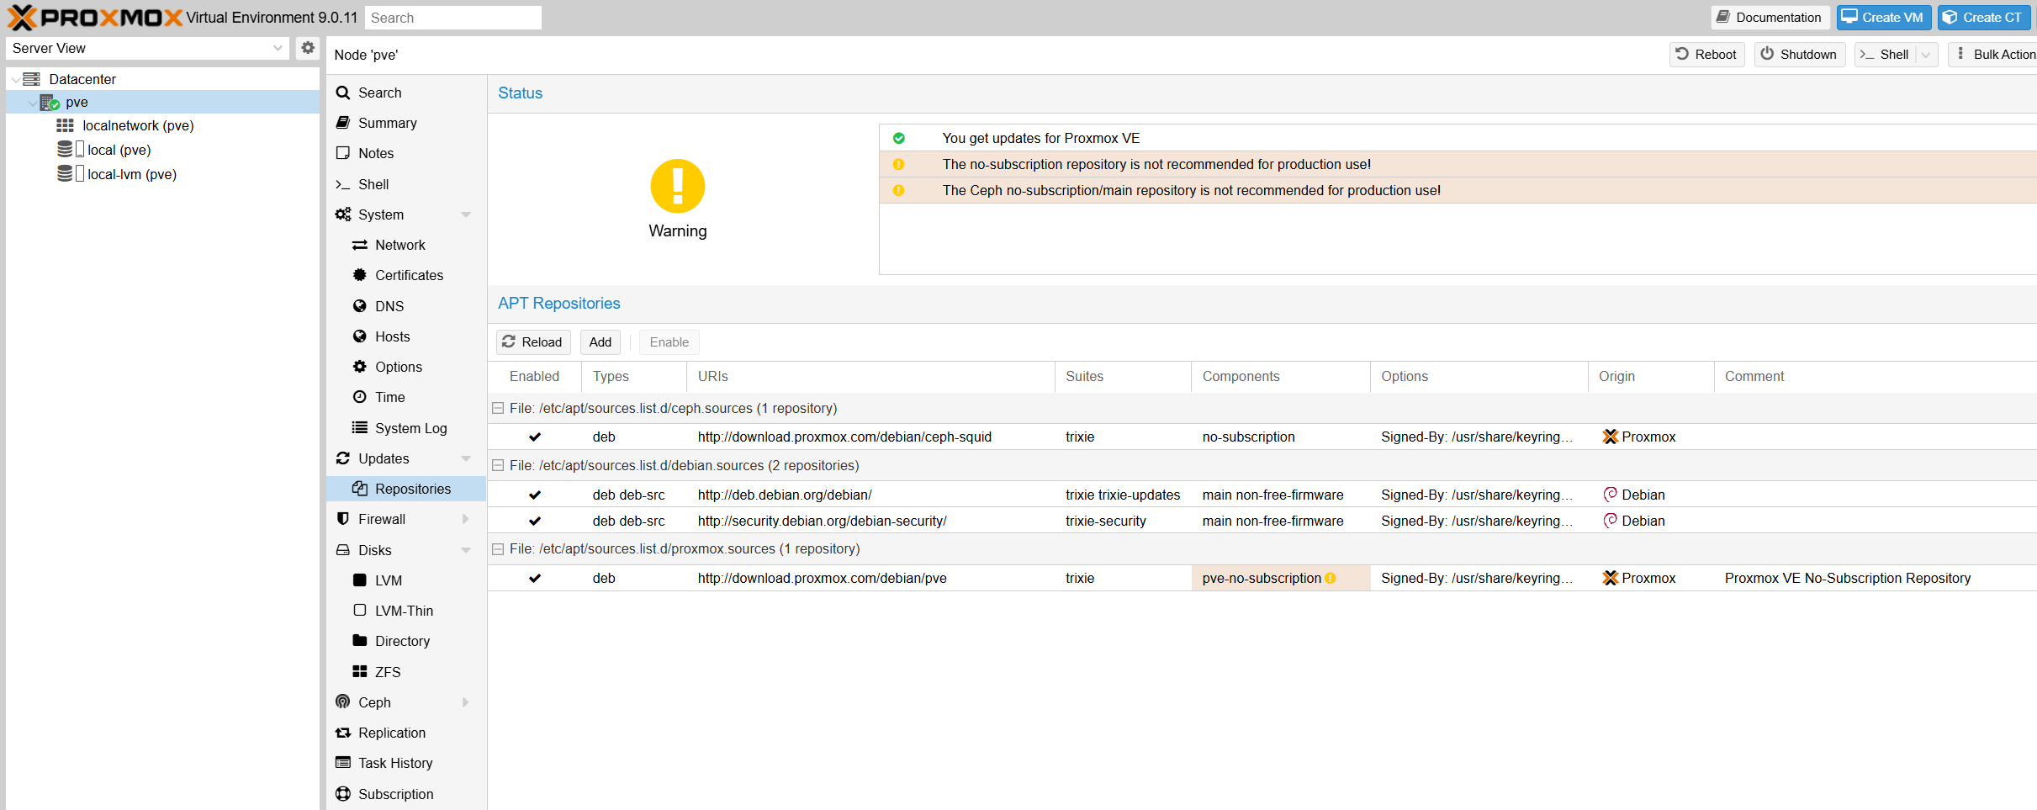This screenshot has width=2037, height=810.
Task: Click the Proxmox logo icon
Action: 22,17
